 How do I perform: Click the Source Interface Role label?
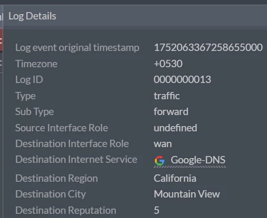62,128
